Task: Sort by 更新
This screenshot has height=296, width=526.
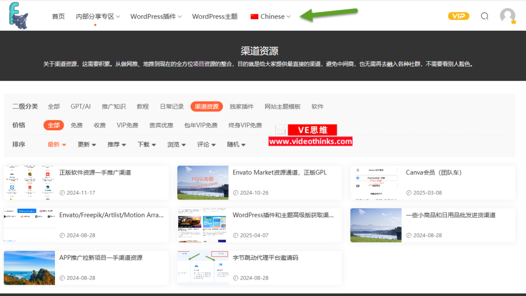Action: pos(86,145)
